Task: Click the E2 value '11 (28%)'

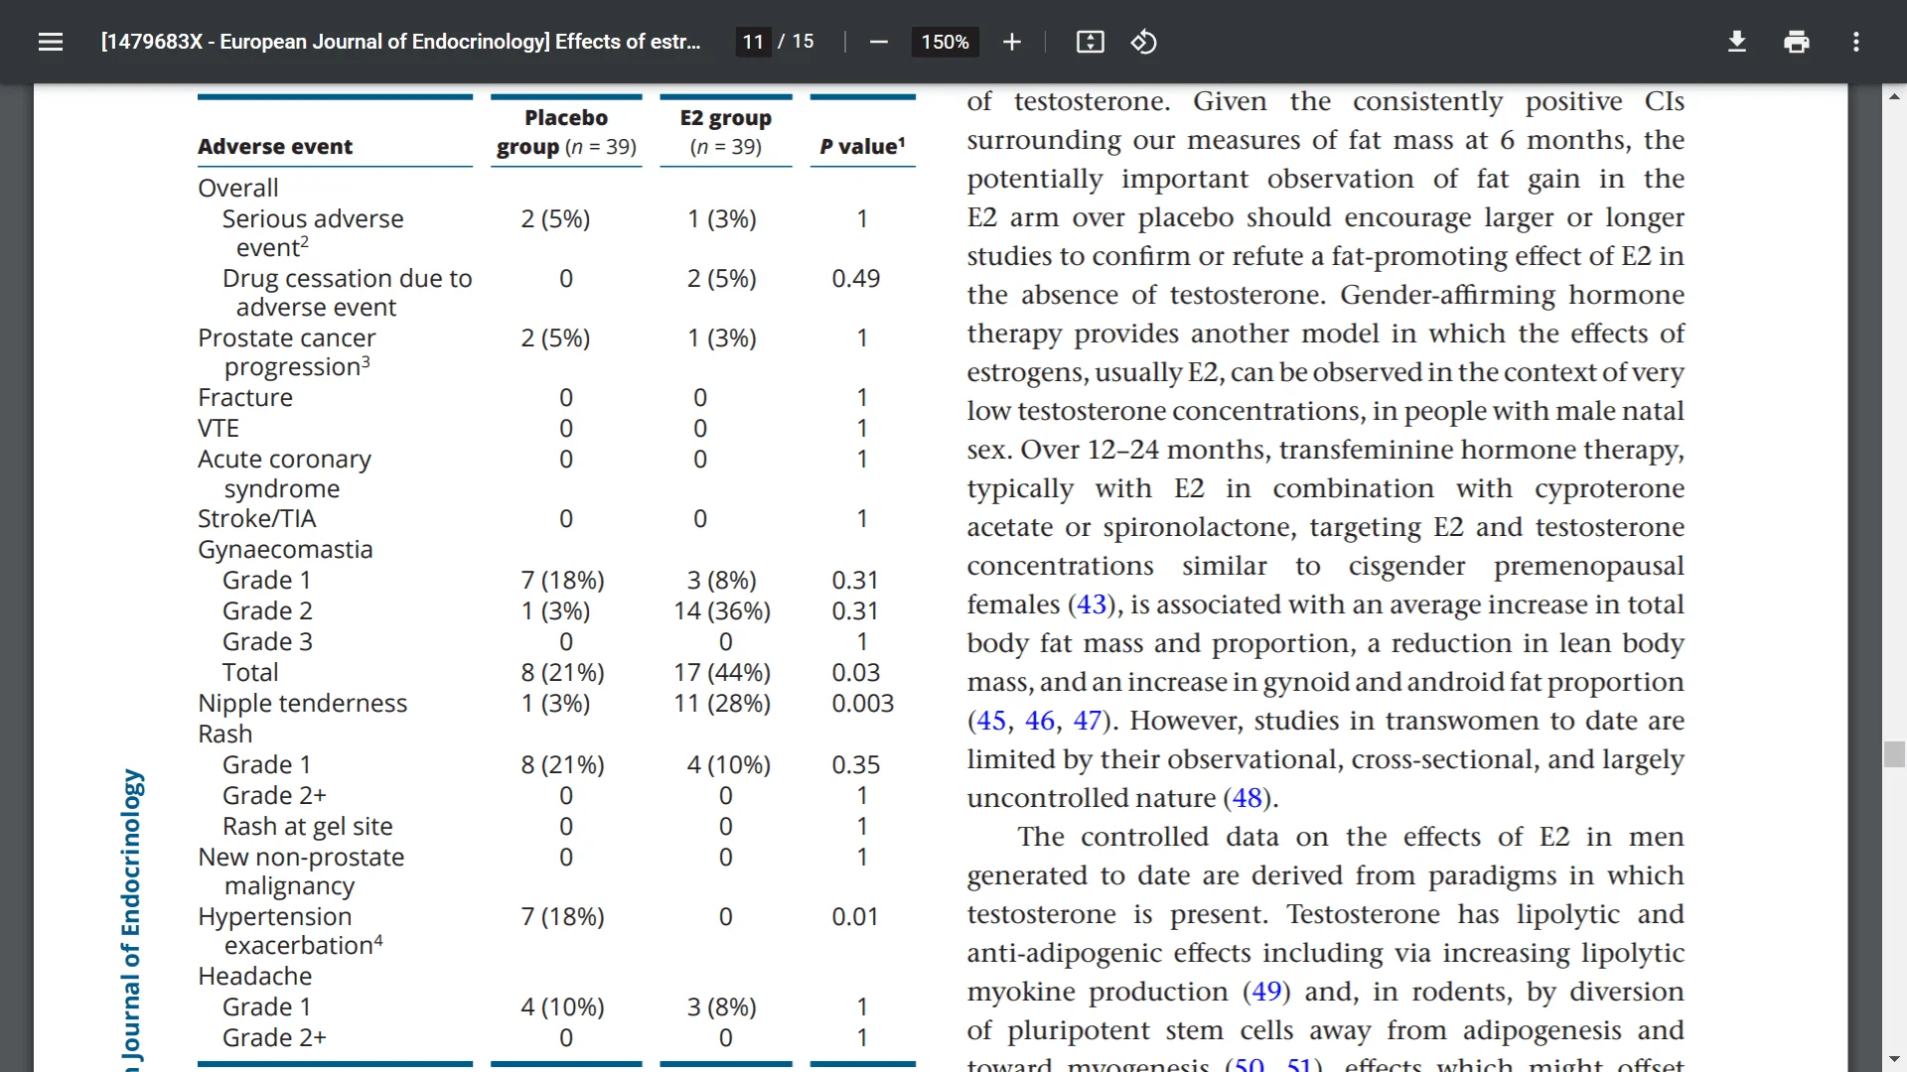Action: [722, 704]
